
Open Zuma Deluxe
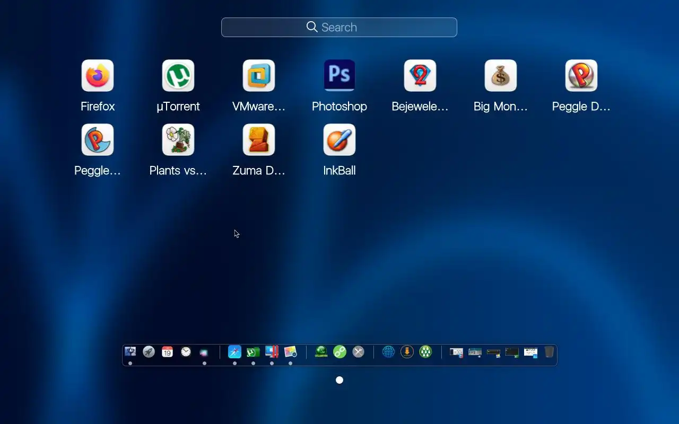click(259, 140)
